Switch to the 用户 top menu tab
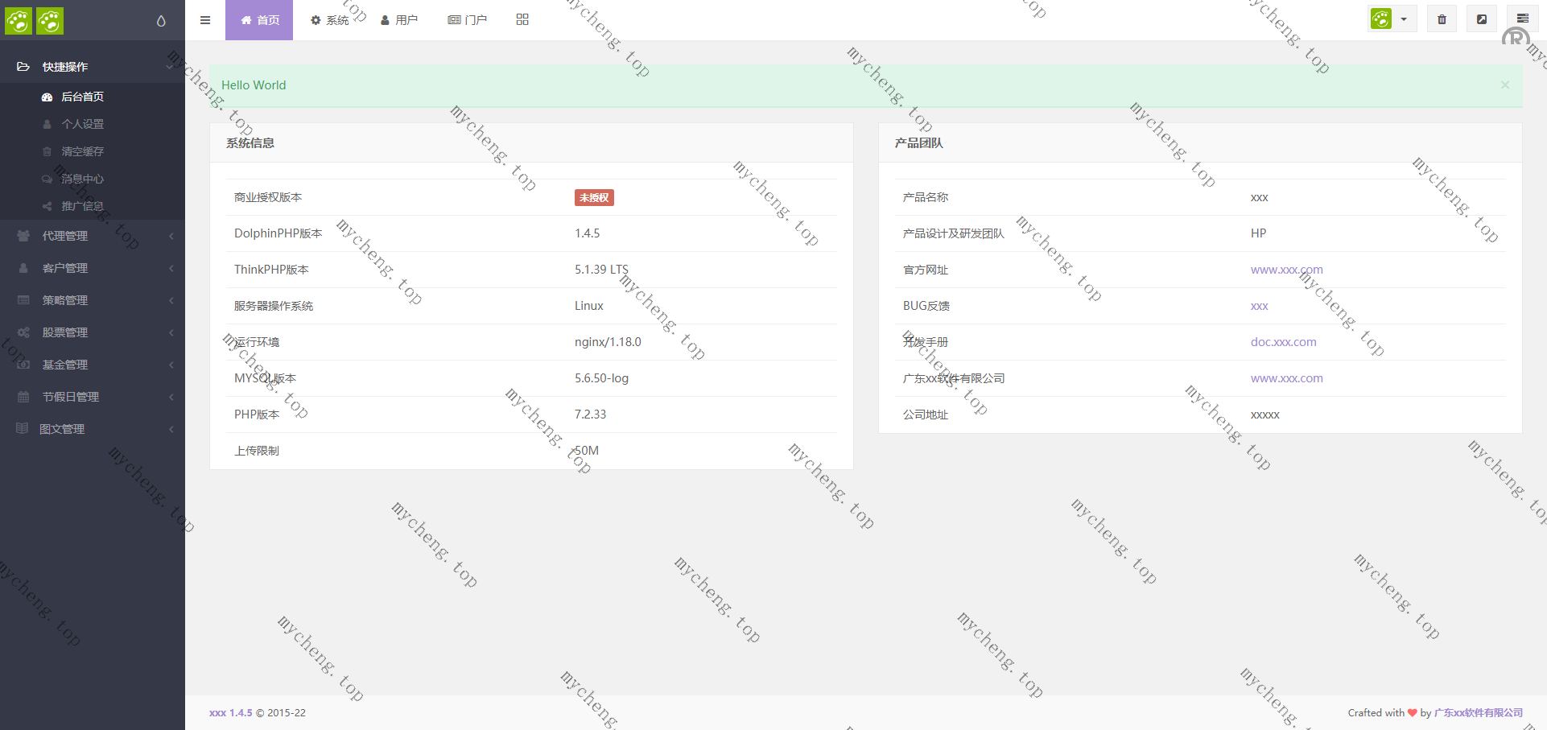Viewport: 1547px width, 730px height. pos(399,20)
